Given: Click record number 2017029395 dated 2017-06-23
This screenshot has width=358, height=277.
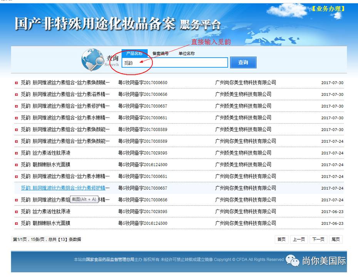Looking at the screenshot, I should click(143, 212).
